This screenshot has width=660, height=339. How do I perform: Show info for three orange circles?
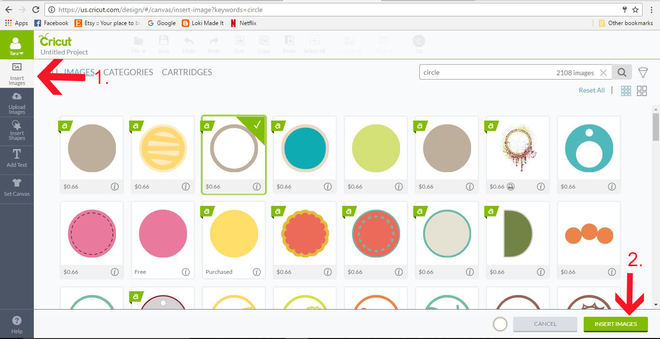[612, 272]
